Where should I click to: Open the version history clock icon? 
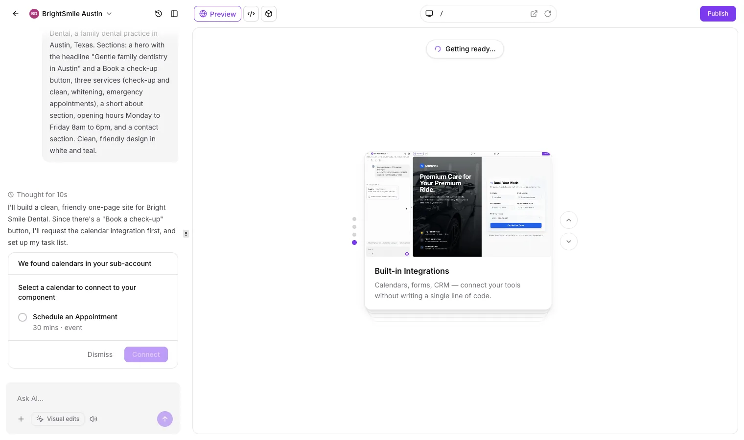(159, 14)
